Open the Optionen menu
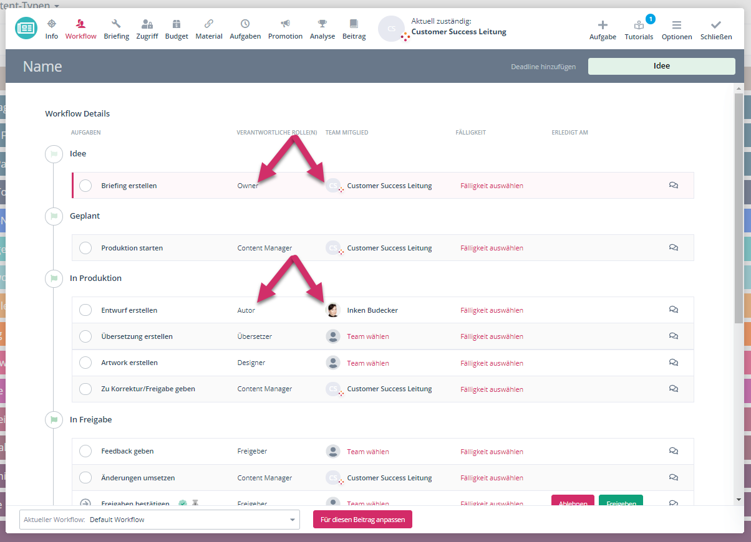Screen dimensions: 751x542 pos(676,30)
